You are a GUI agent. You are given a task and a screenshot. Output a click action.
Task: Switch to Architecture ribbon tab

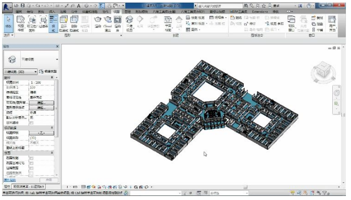[x=19, y=11]
